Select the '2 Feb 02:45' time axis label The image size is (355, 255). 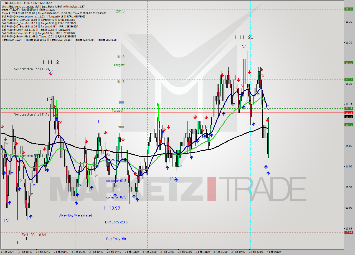click(61, 252)
